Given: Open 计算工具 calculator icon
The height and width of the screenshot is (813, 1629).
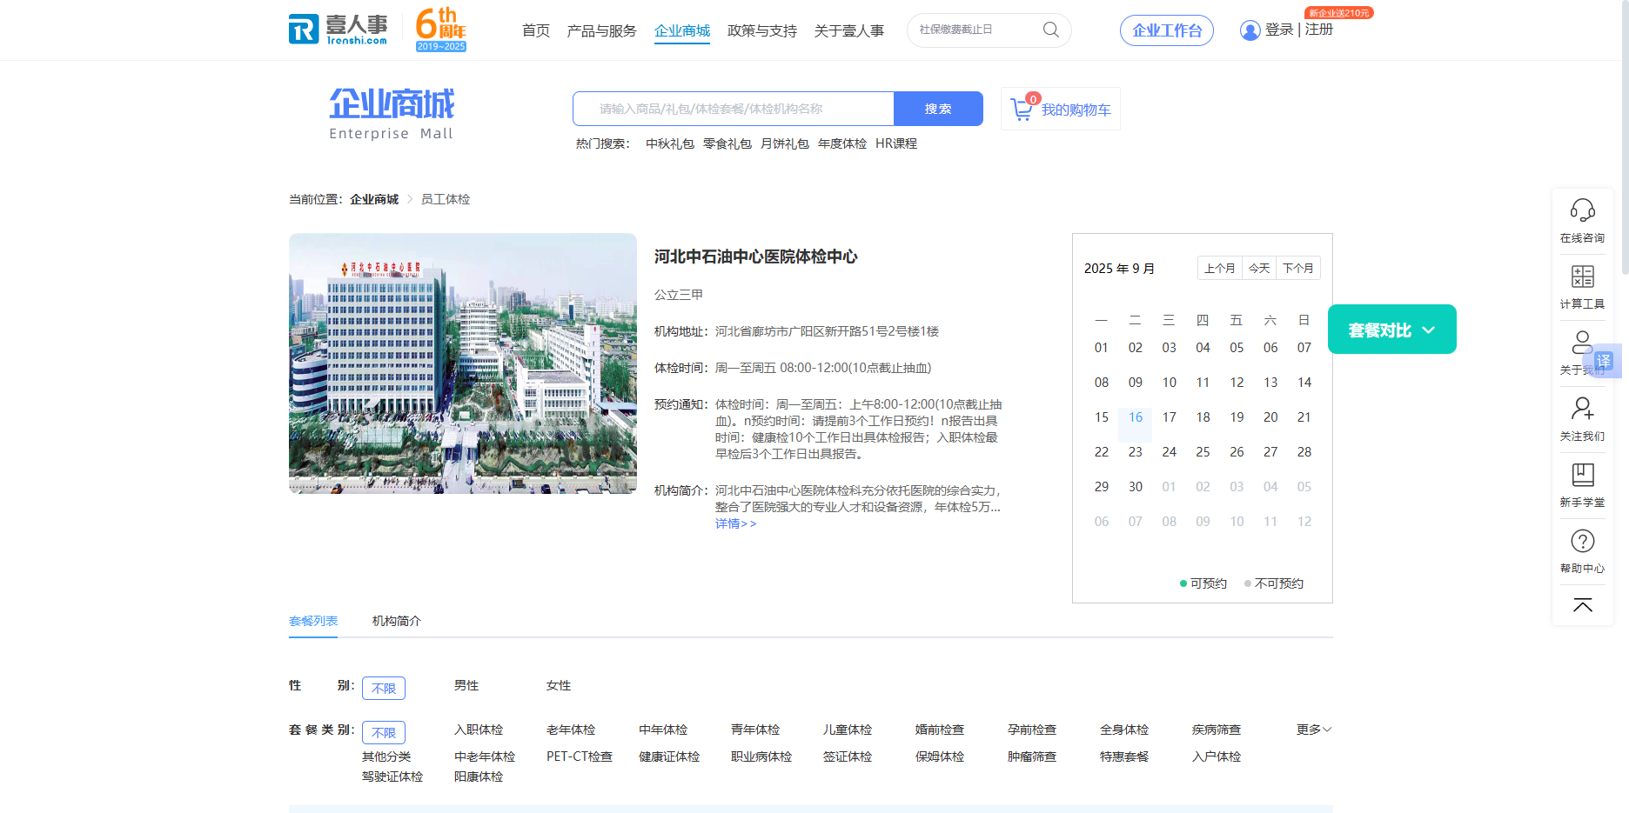Looking at the screenshot, I should 1582,277.
